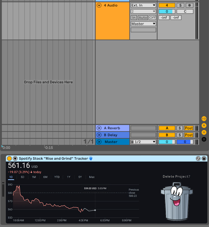Toggle the A Reverb track activator A
This screenshot has width=209, height=227.
[x=167, y=128]
